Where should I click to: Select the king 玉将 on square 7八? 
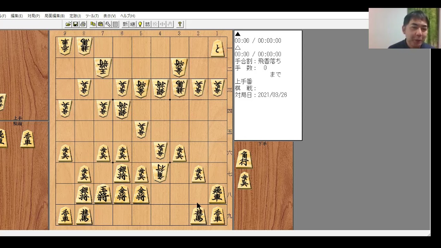click(x=103, y=195)
